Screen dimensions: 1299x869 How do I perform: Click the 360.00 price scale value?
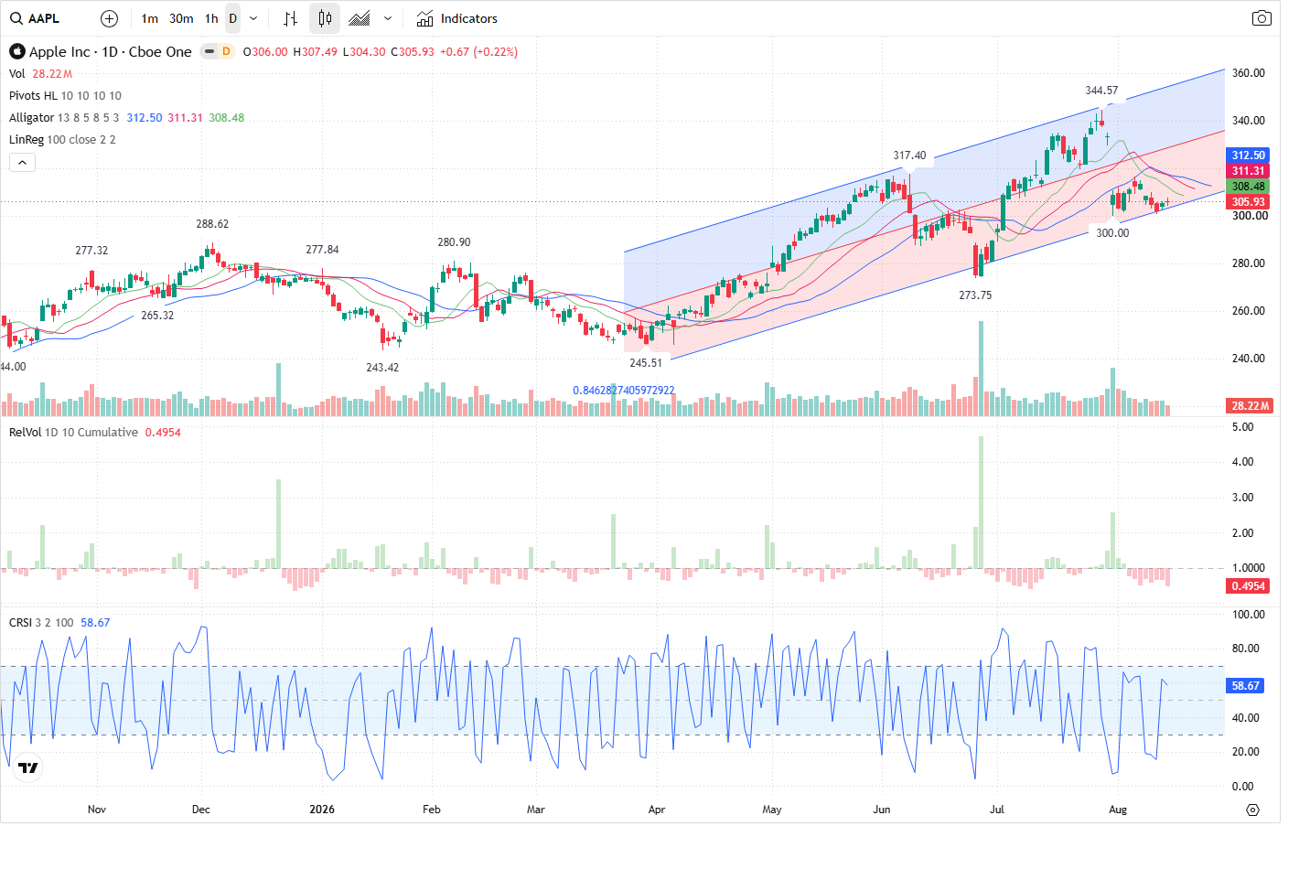pos(1249,73)
